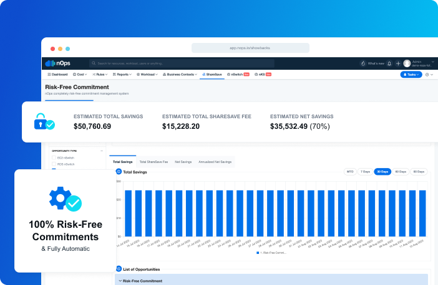
Task: Select the 60 Days range button
Action: (x=401, y=172)
